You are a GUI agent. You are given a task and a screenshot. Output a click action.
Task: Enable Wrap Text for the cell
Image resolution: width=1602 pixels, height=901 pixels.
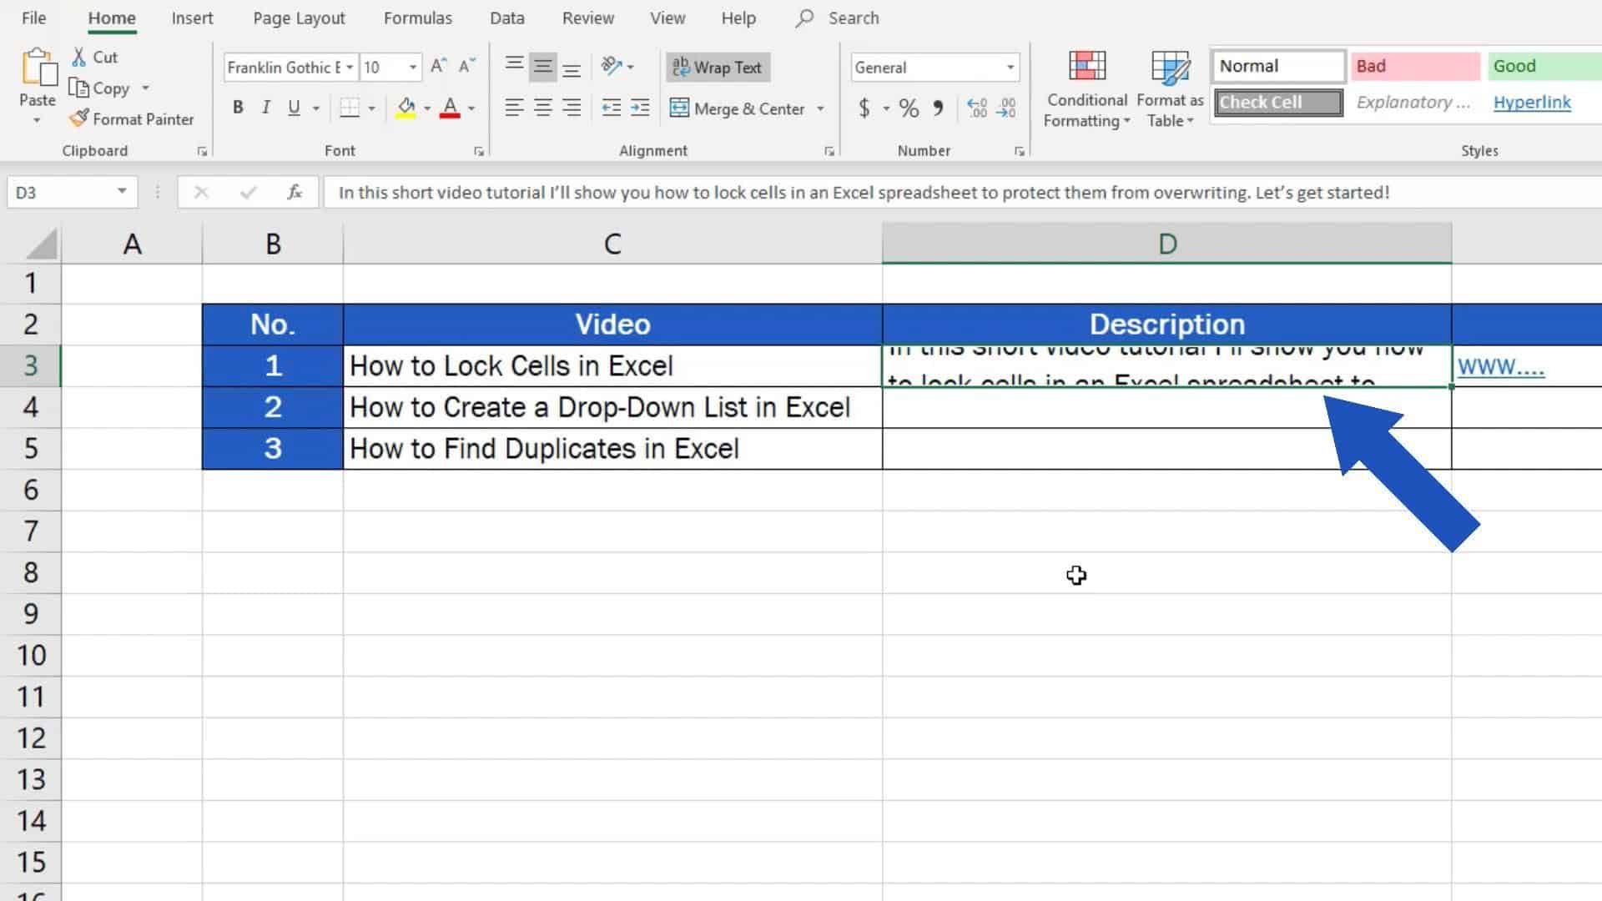pos(717,68)
